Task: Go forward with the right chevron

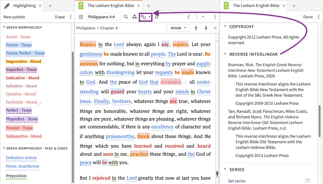Action: click(196, 17)
